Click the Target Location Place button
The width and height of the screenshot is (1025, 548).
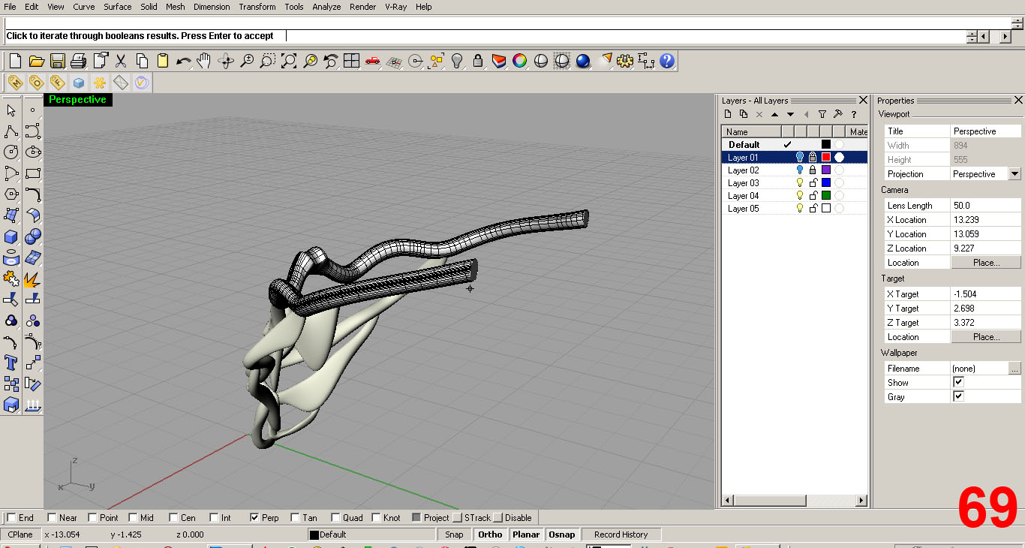click(986, 336)
